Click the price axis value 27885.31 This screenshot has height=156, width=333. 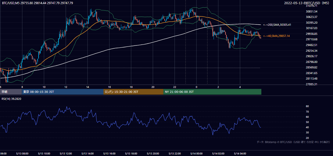coord(311,84)
